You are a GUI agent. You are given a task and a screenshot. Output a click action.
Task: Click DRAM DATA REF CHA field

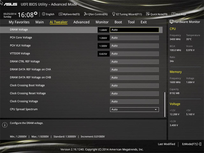[135, 69]
